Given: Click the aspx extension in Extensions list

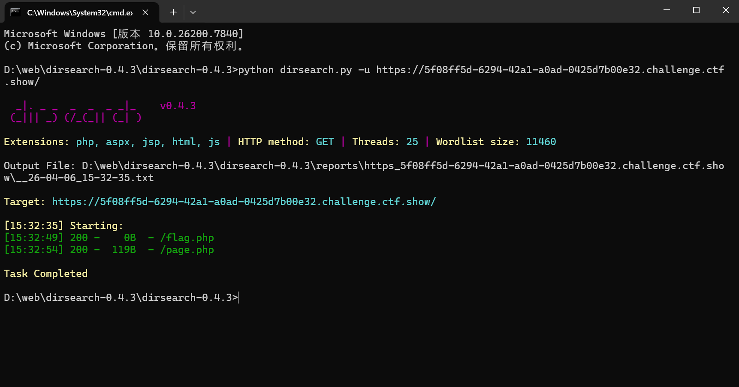Looking at the screenshot, I should pos(118,142).
